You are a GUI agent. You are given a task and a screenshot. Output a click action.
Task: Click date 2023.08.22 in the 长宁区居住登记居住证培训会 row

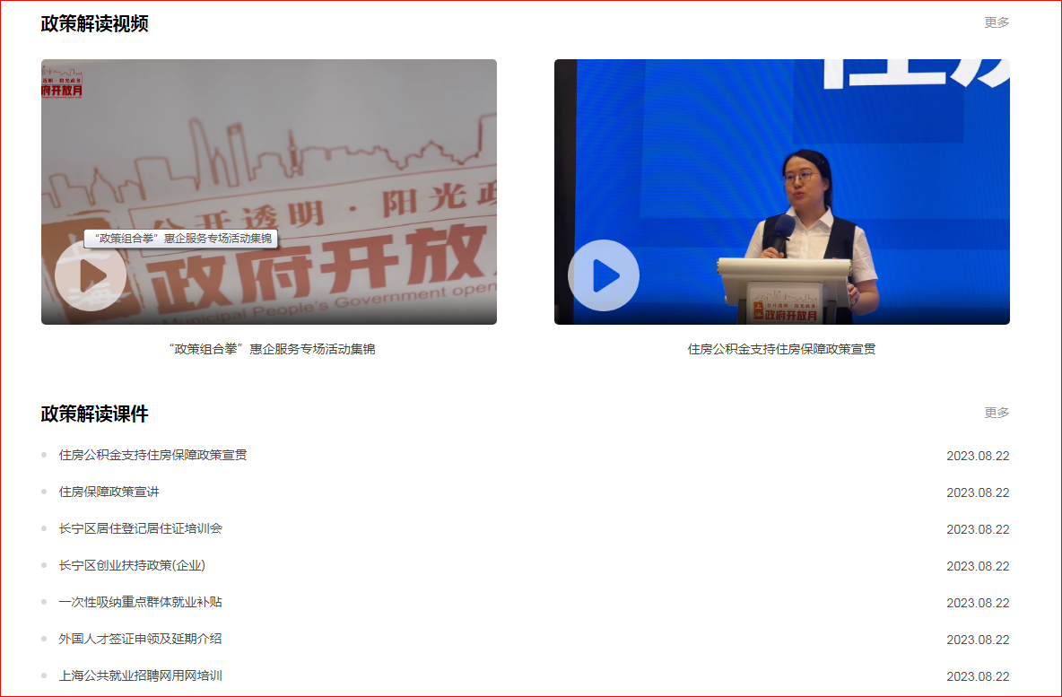978,529
